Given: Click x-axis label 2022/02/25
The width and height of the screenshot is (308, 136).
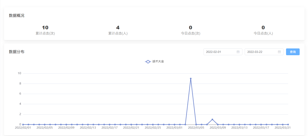Looking at the screenshot, I should [x=153, y=128].
